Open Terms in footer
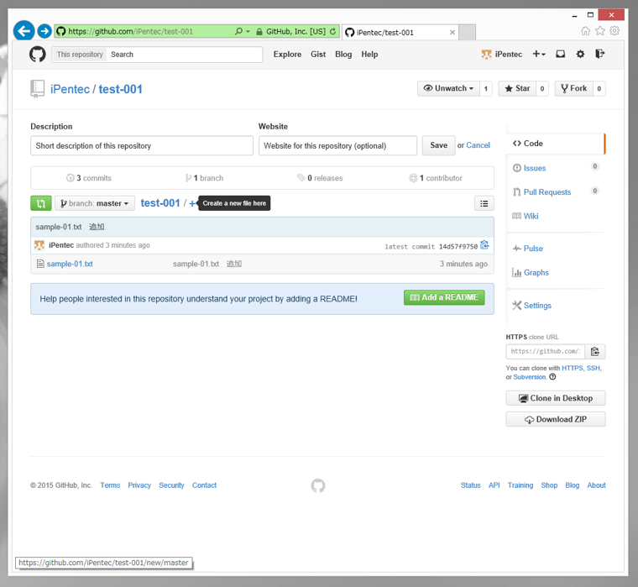This screenshot has height=587, width=638. coord(110,485)
